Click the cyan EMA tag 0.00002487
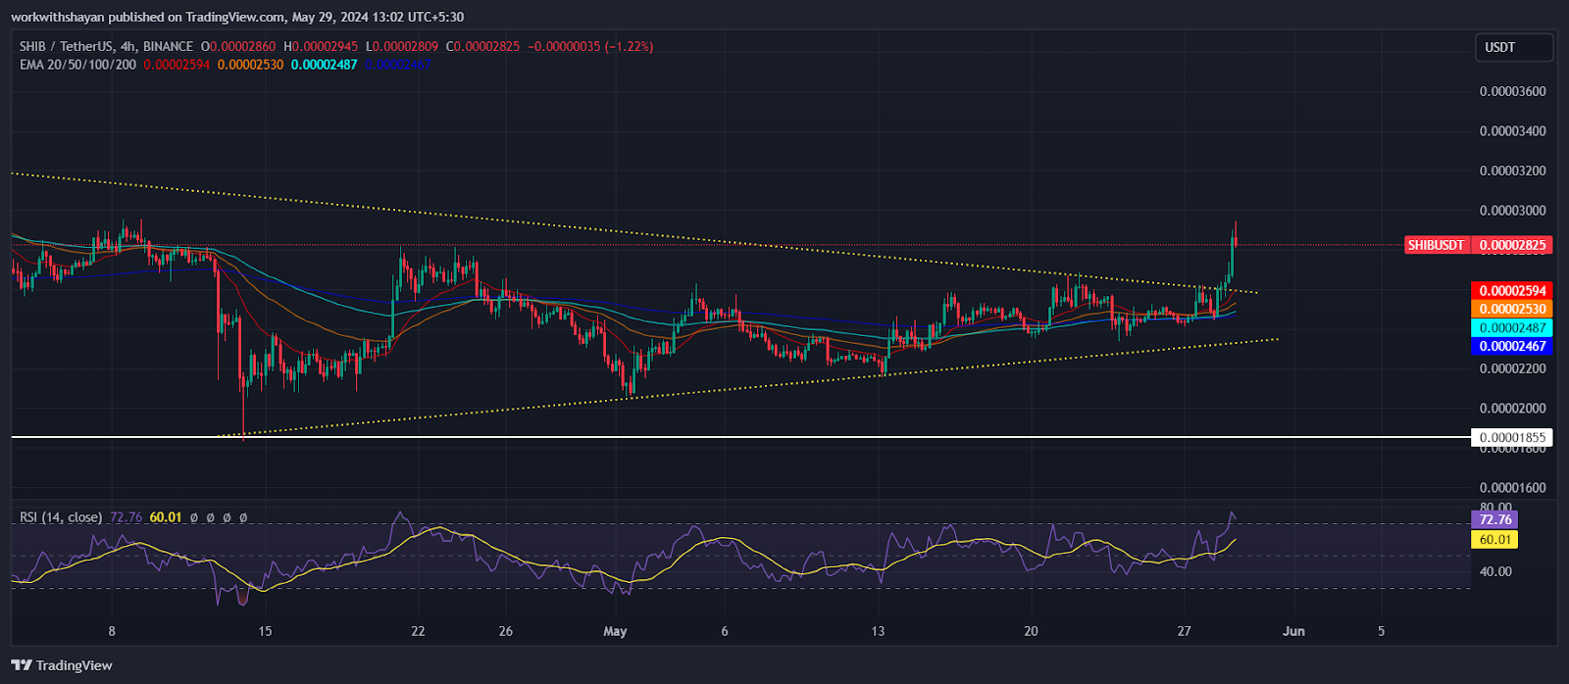1569x684 pixels. [x=1511, y=327]
